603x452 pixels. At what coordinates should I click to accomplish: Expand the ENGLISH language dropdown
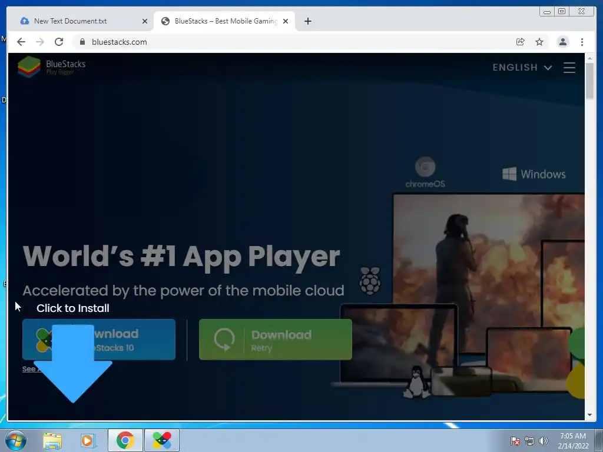(x=522, y=68)
